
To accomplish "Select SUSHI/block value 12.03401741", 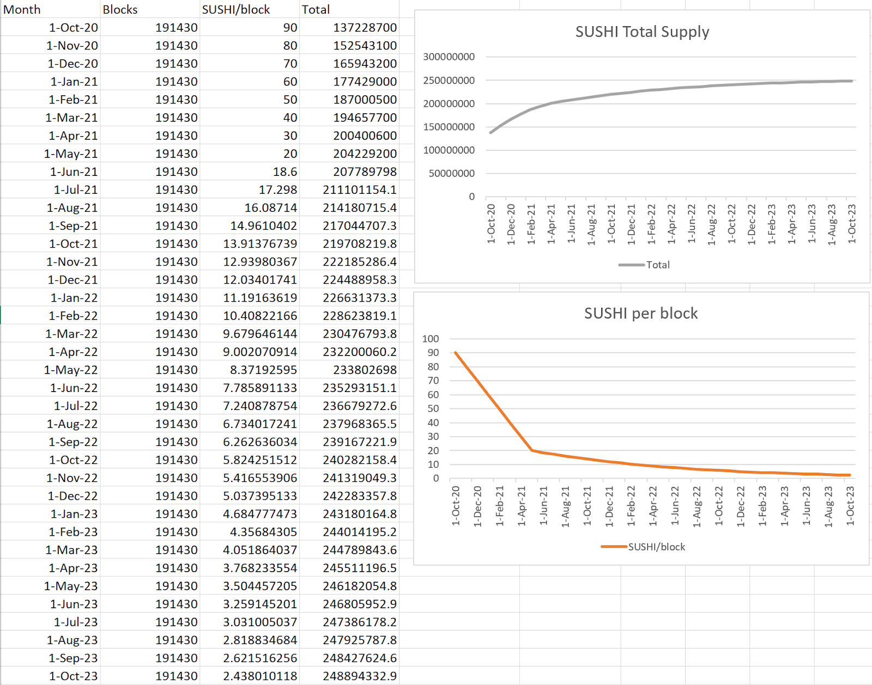I will tap(250, 279).
